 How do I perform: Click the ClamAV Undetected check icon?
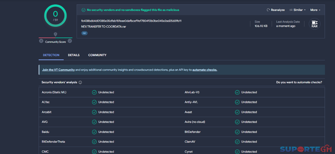[237, 142]
